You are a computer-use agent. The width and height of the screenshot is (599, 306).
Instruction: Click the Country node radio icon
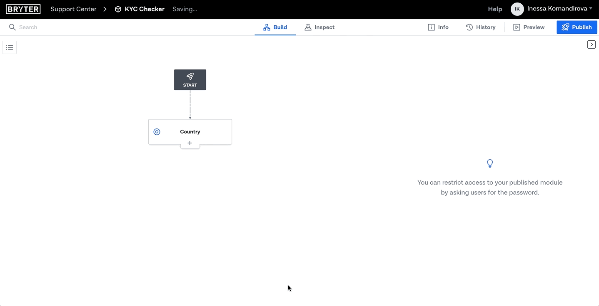(157, 132)
